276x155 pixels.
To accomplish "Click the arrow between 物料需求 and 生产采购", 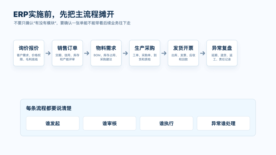I will pos(125,53).
